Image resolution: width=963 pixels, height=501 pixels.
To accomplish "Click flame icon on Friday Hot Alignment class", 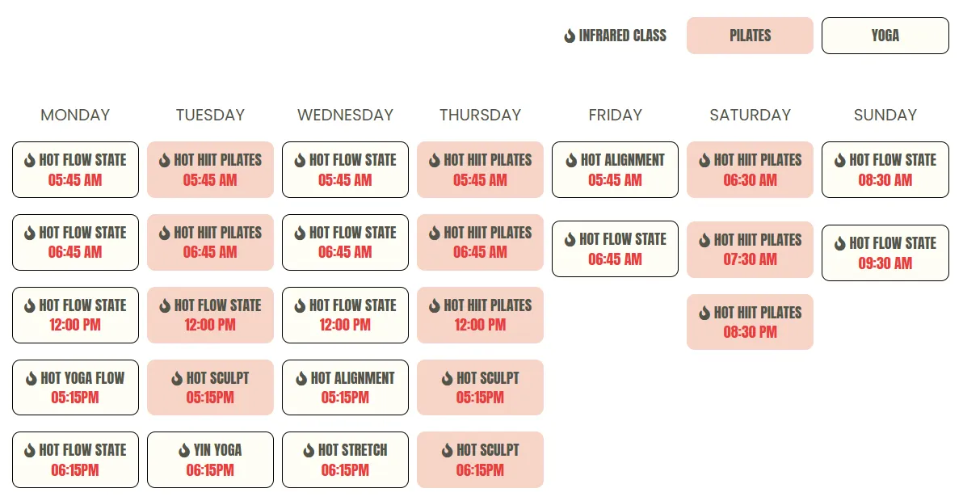I will 571,160.
